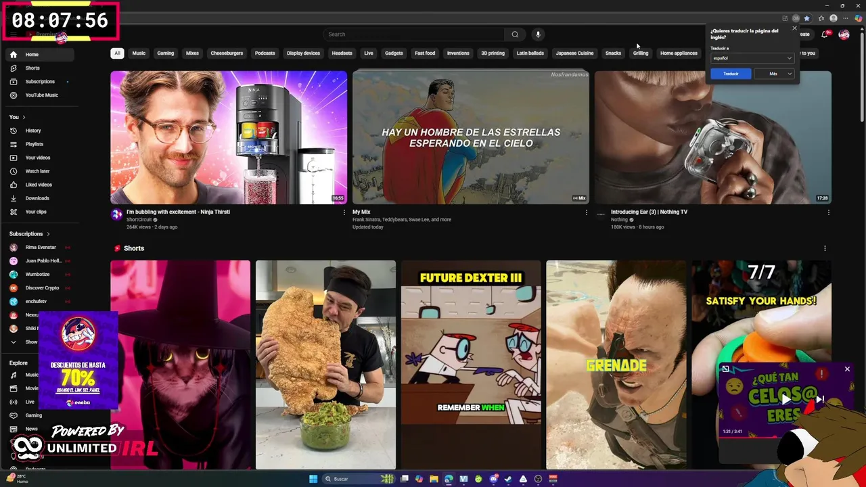
Task: Open the Más options dropdown
Action: (773, 74)
